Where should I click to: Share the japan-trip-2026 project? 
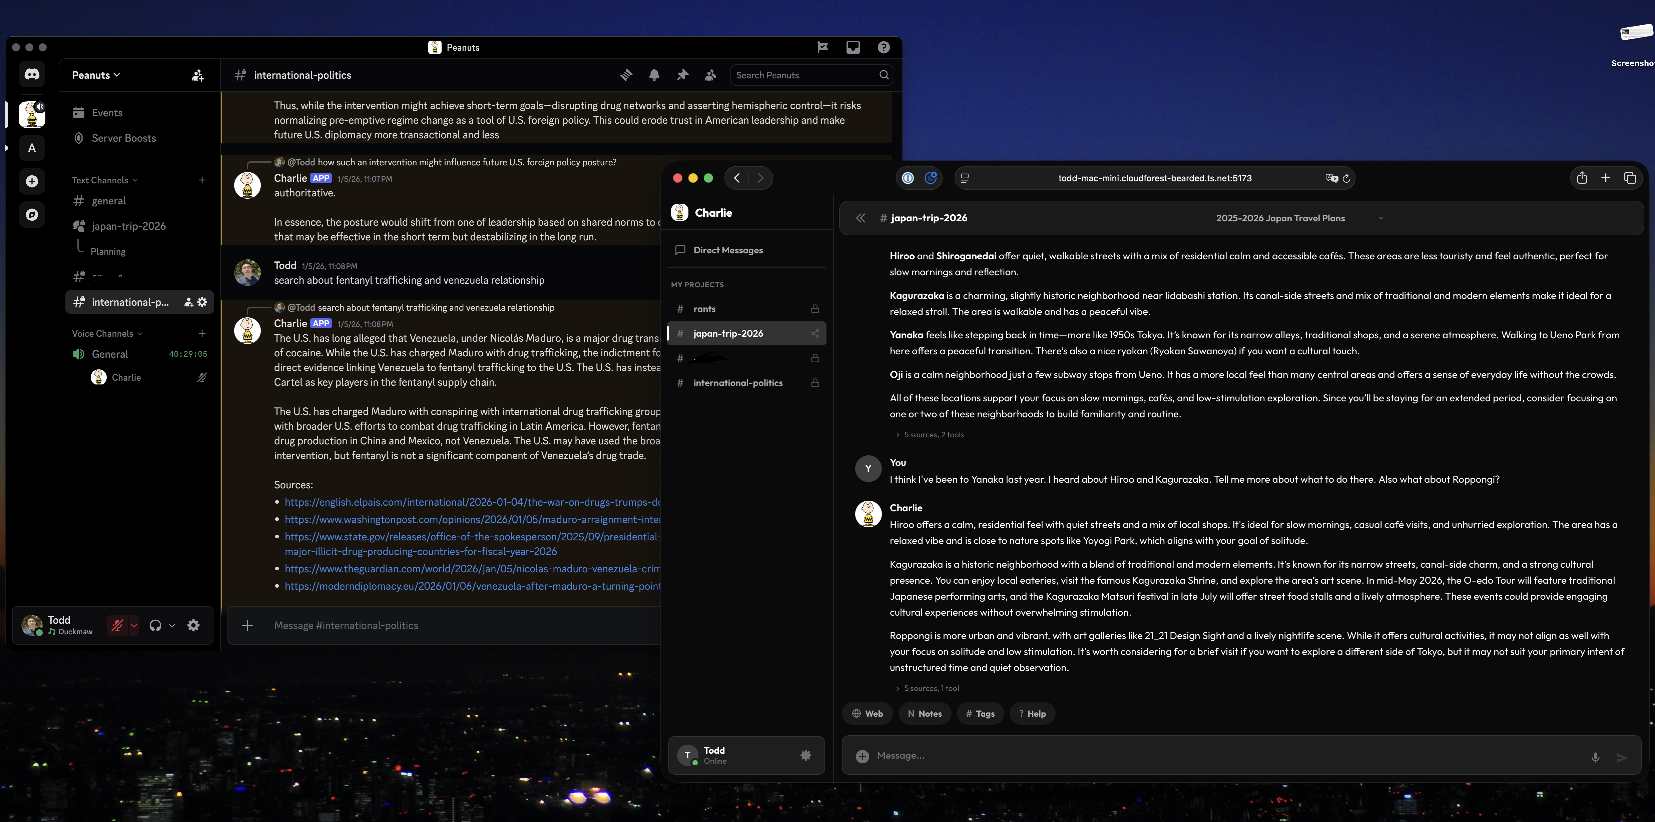(814, 333)
